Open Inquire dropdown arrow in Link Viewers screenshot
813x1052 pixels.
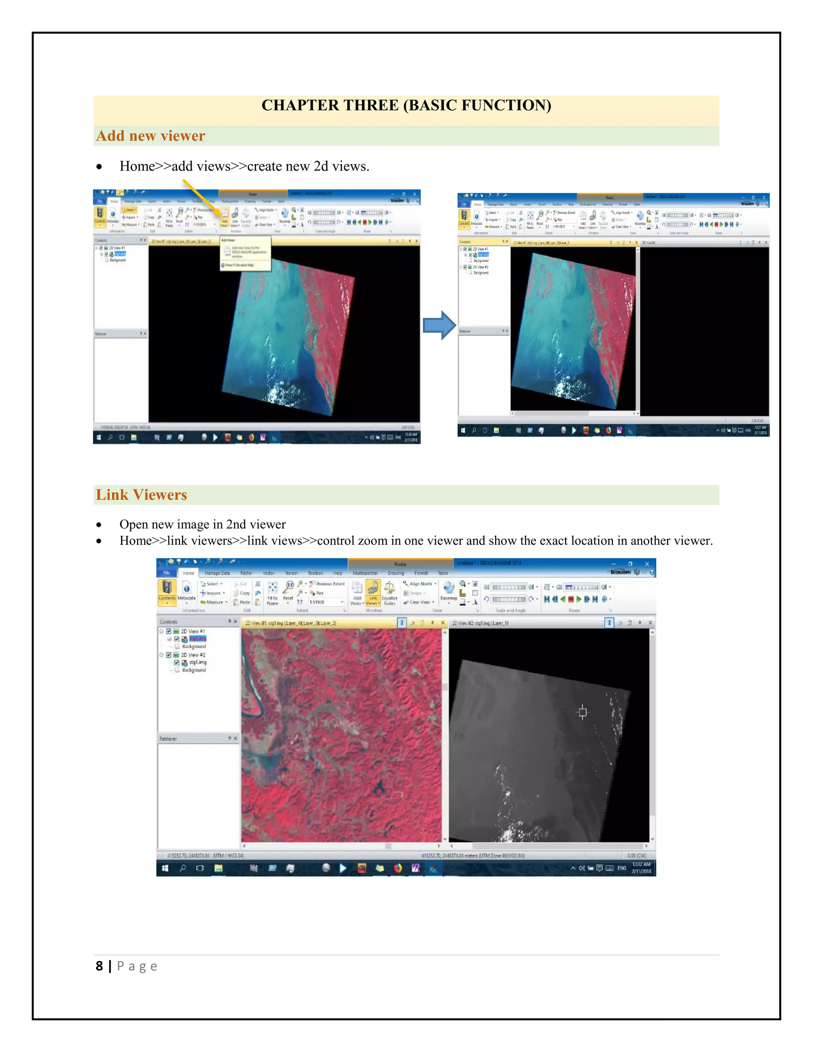pos(224,593)
